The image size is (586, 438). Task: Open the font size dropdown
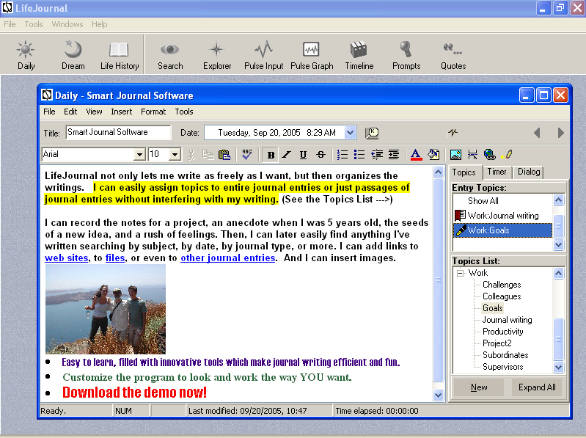point(175,154)
